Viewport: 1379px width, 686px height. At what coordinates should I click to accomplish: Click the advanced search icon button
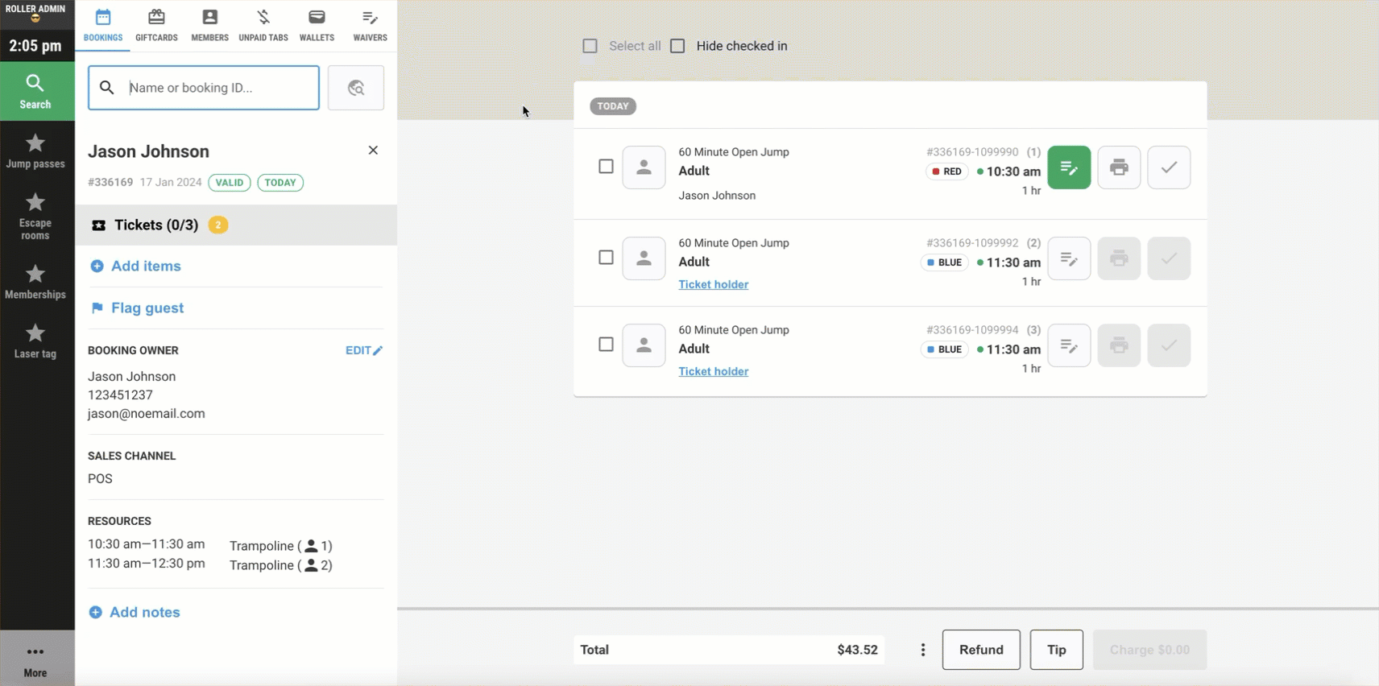(x=356, y=88)
